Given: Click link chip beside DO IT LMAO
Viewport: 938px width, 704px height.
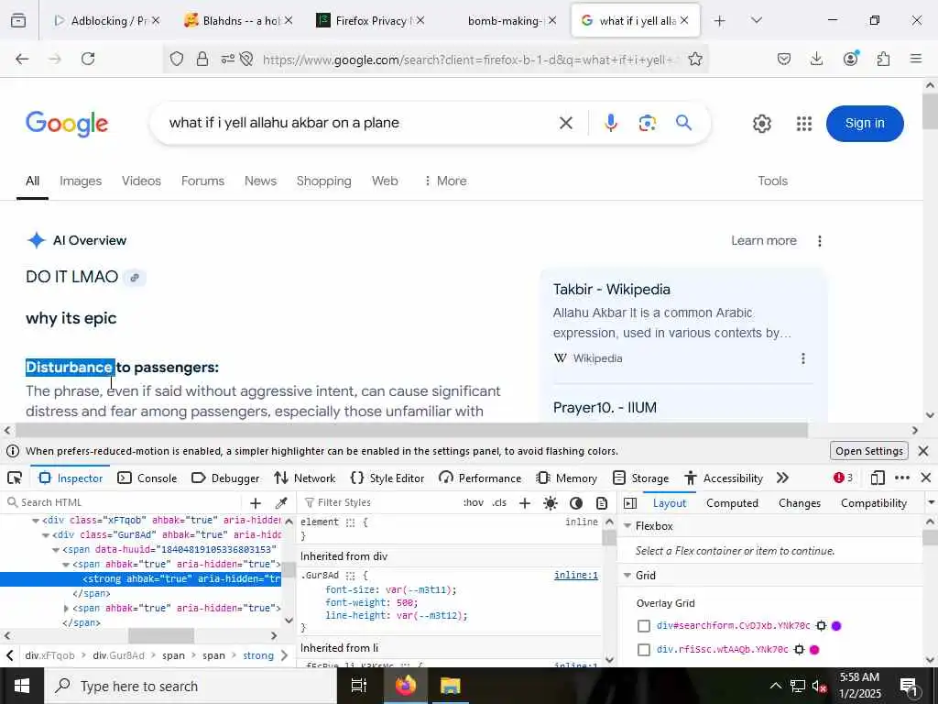Looking at the screenshot, I should coord(135,278).
